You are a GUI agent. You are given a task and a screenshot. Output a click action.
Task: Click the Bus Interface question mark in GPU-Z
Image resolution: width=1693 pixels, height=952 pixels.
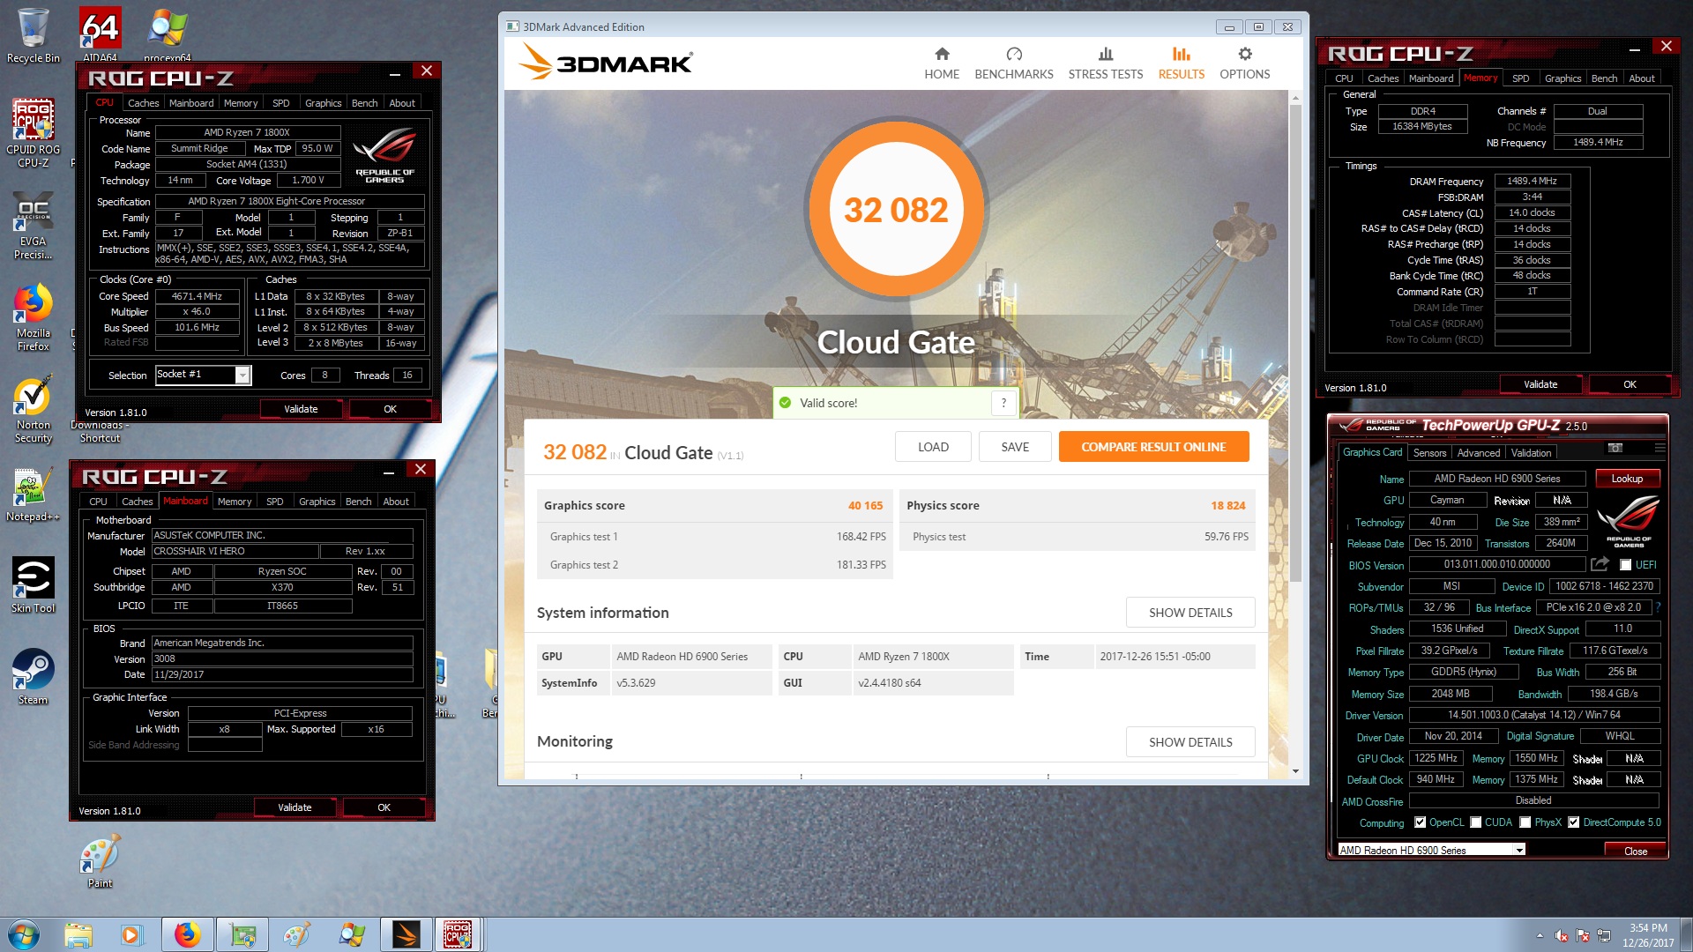click(x=1658, y=607)
